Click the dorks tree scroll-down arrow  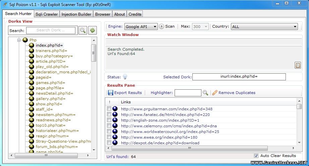click(x=94, y=150)
